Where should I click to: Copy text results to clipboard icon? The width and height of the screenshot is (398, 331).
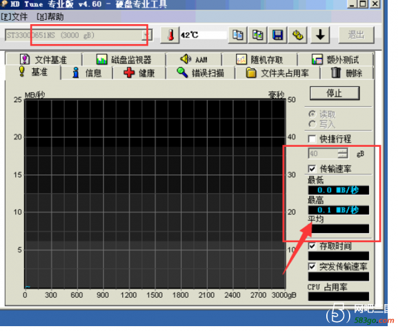tap(237, 35)
